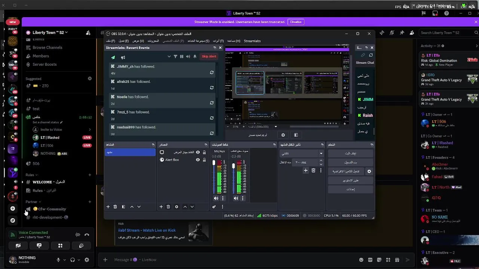Image resolution: width=479 pixels, height=269 pixels.
Task: Mute Streamlabs alert sound speaker icon
Action: pos(188,56)
